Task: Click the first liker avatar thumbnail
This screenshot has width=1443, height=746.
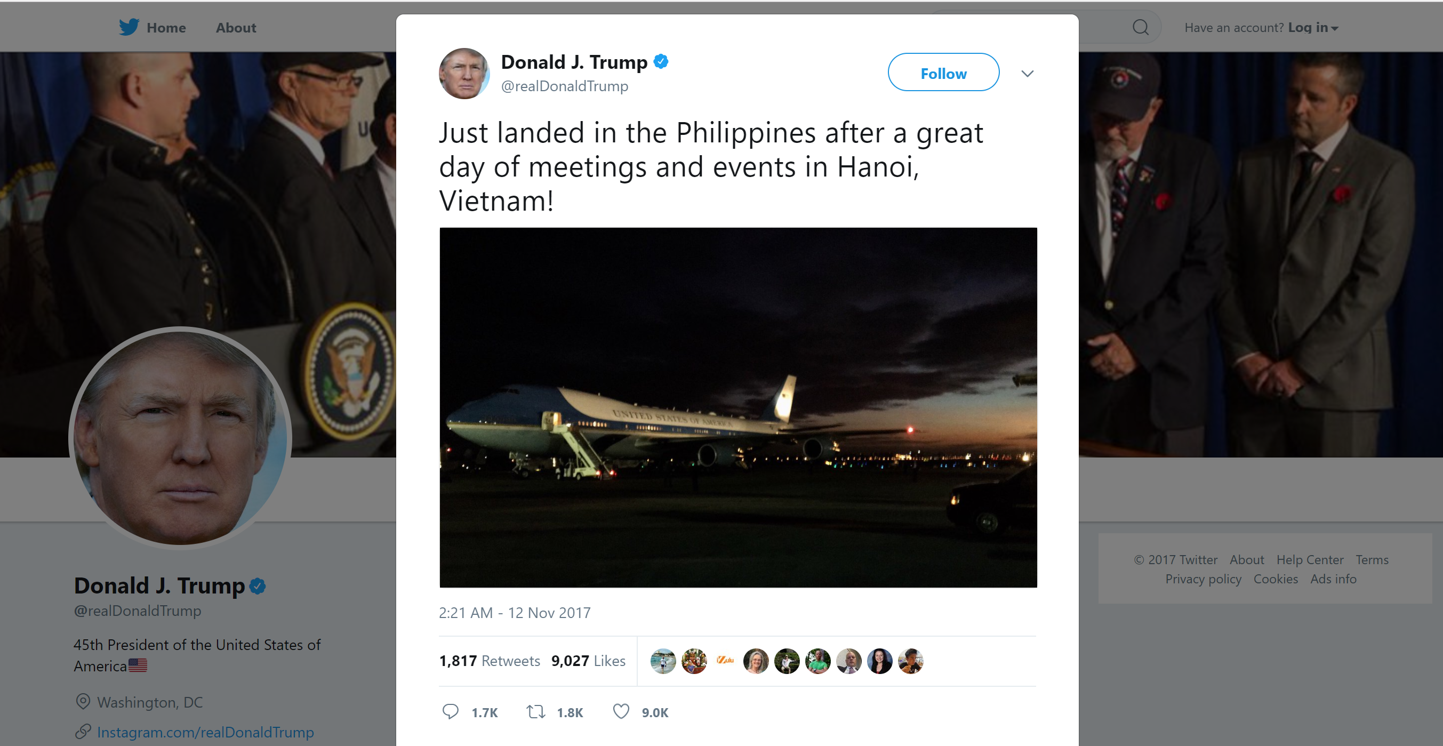Action: click(x=663, y=661)
